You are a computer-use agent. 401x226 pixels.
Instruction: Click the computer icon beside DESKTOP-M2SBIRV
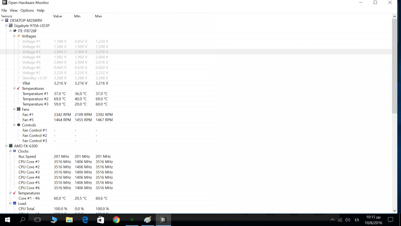[x=7, y=20]
